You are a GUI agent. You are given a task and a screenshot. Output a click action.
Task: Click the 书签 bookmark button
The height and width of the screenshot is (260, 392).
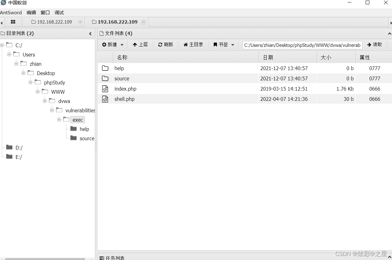tap(220, 45)
